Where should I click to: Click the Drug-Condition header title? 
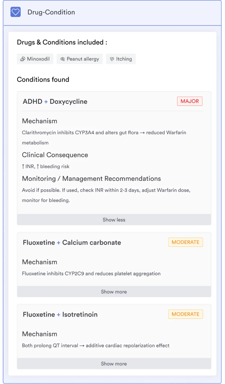[51, 12]
